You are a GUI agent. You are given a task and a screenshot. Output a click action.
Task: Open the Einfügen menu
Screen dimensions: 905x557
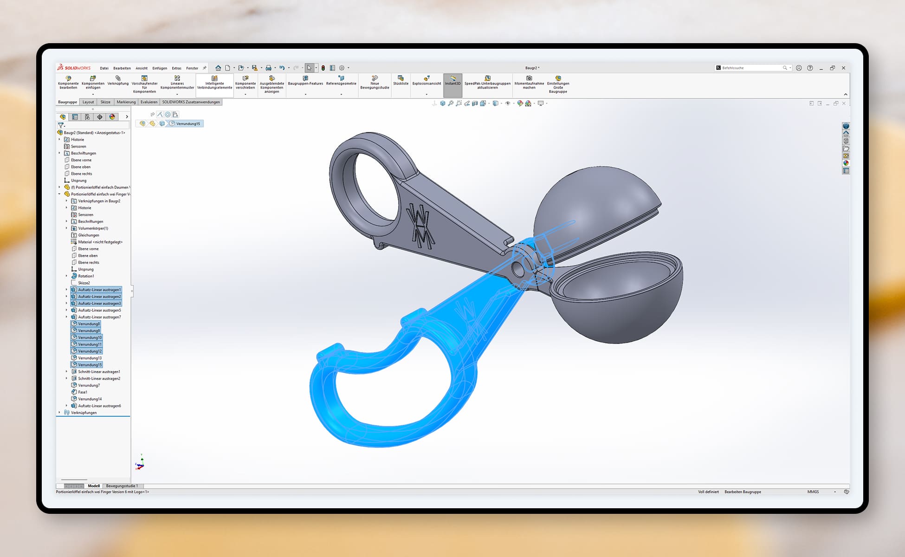(160, 68)
